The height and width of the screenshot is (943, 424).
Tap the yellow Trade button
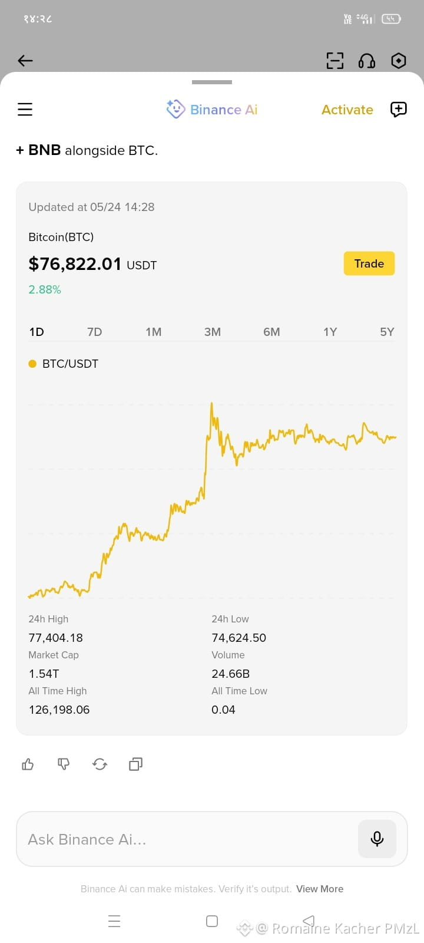(x=369, y=263)
